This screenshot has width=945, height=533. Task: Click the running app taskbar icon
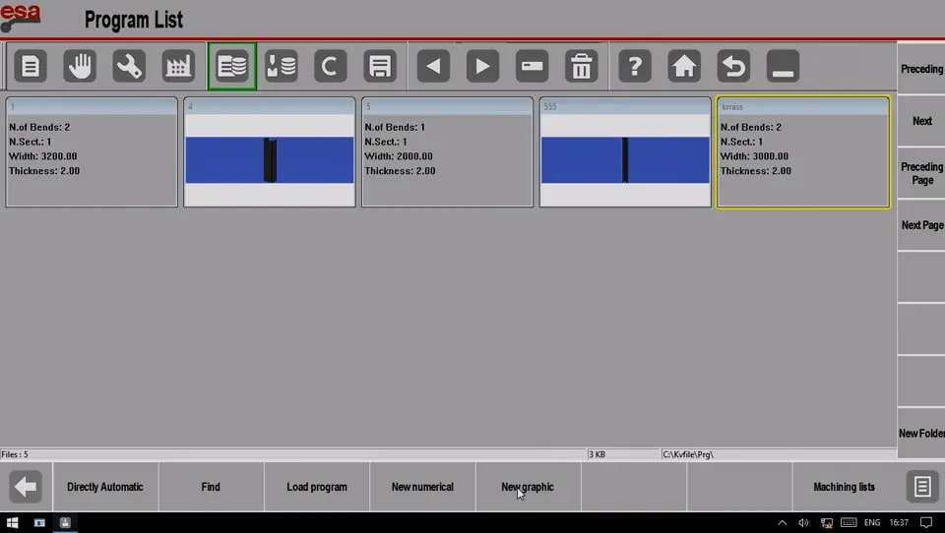click(x=65, y=522)
